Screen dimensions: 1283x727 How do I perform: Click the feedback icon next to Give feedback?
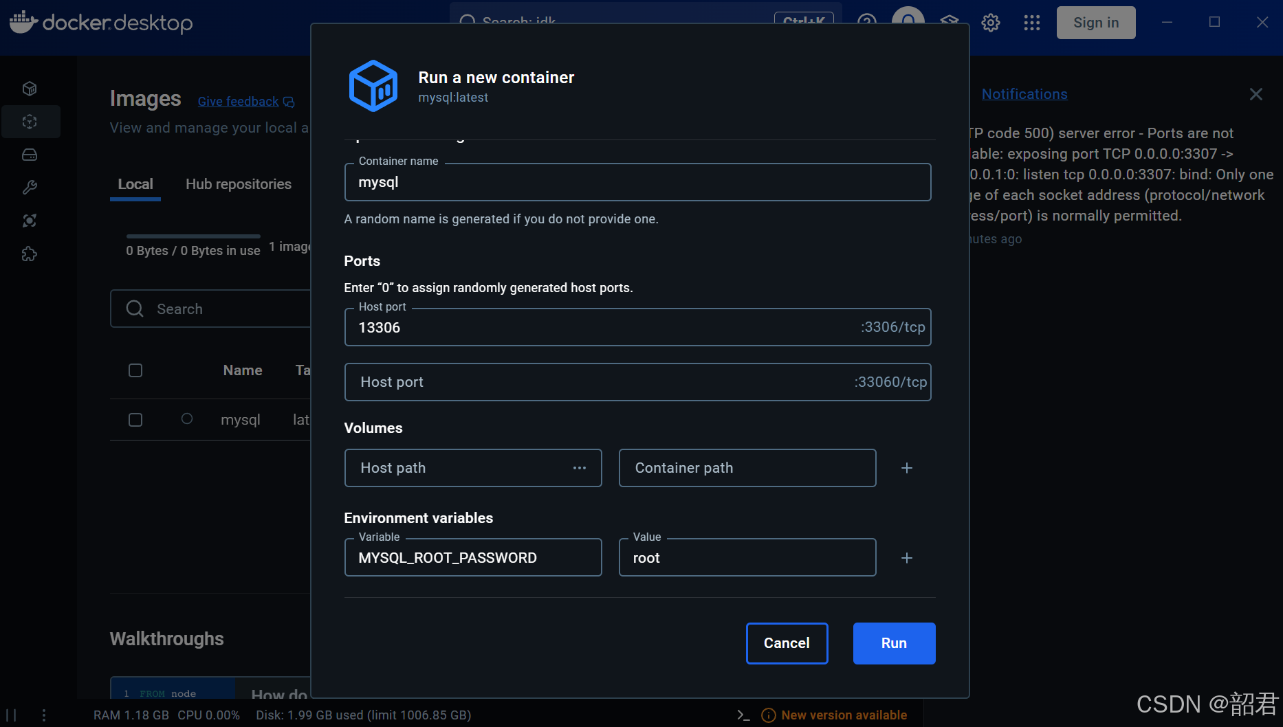pos(289,102)
